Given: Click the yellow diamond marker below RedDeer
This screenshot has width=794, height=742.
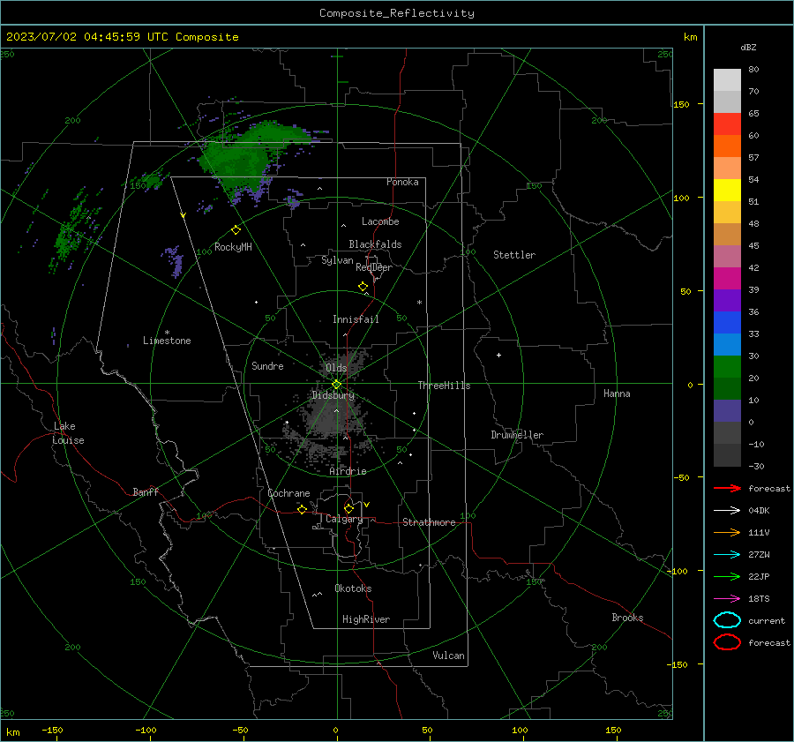Looking at the screenshot, I should click(363, 287).
